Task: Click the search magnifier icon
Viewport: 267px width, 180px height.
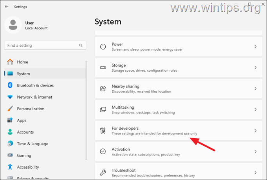Action: (x=81, y=45)
